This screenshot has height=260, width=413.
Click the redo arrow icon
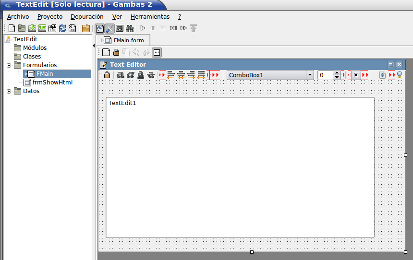click(x=146, y=52)
